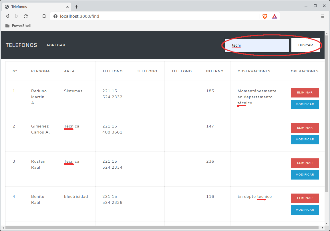Image resolution: width=330 pixels, height=231 pixels.
Task: Click MODIFICAR for Gimenez Carlos A.
Action: [305, 140]
